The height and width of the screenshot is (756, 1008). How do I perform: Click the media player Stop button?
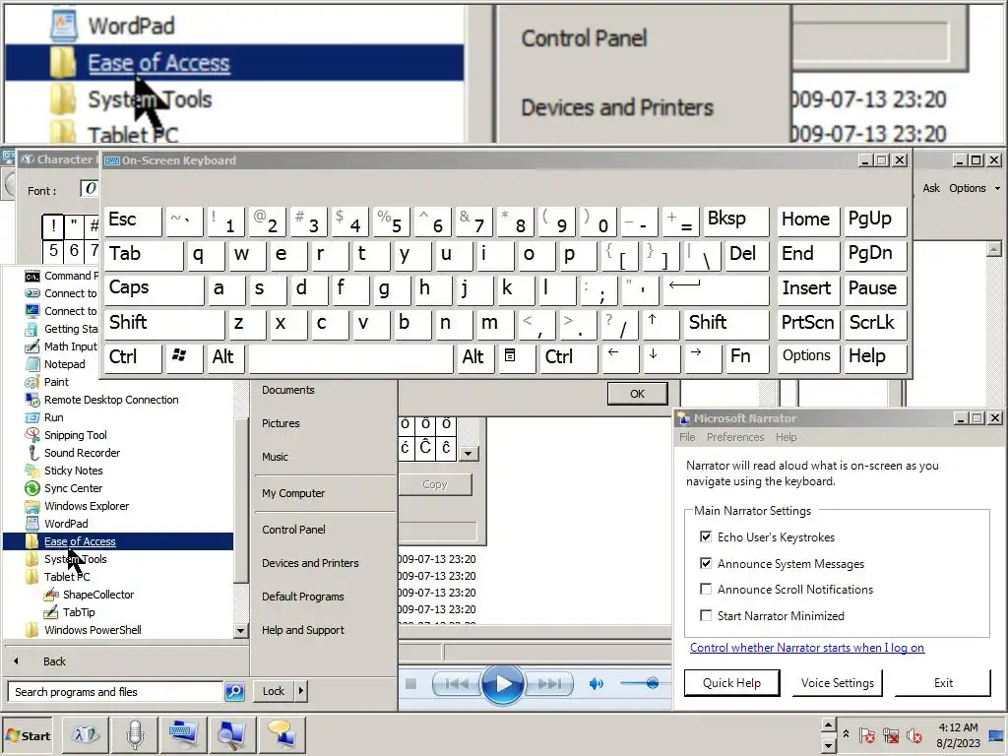[410, 684]
